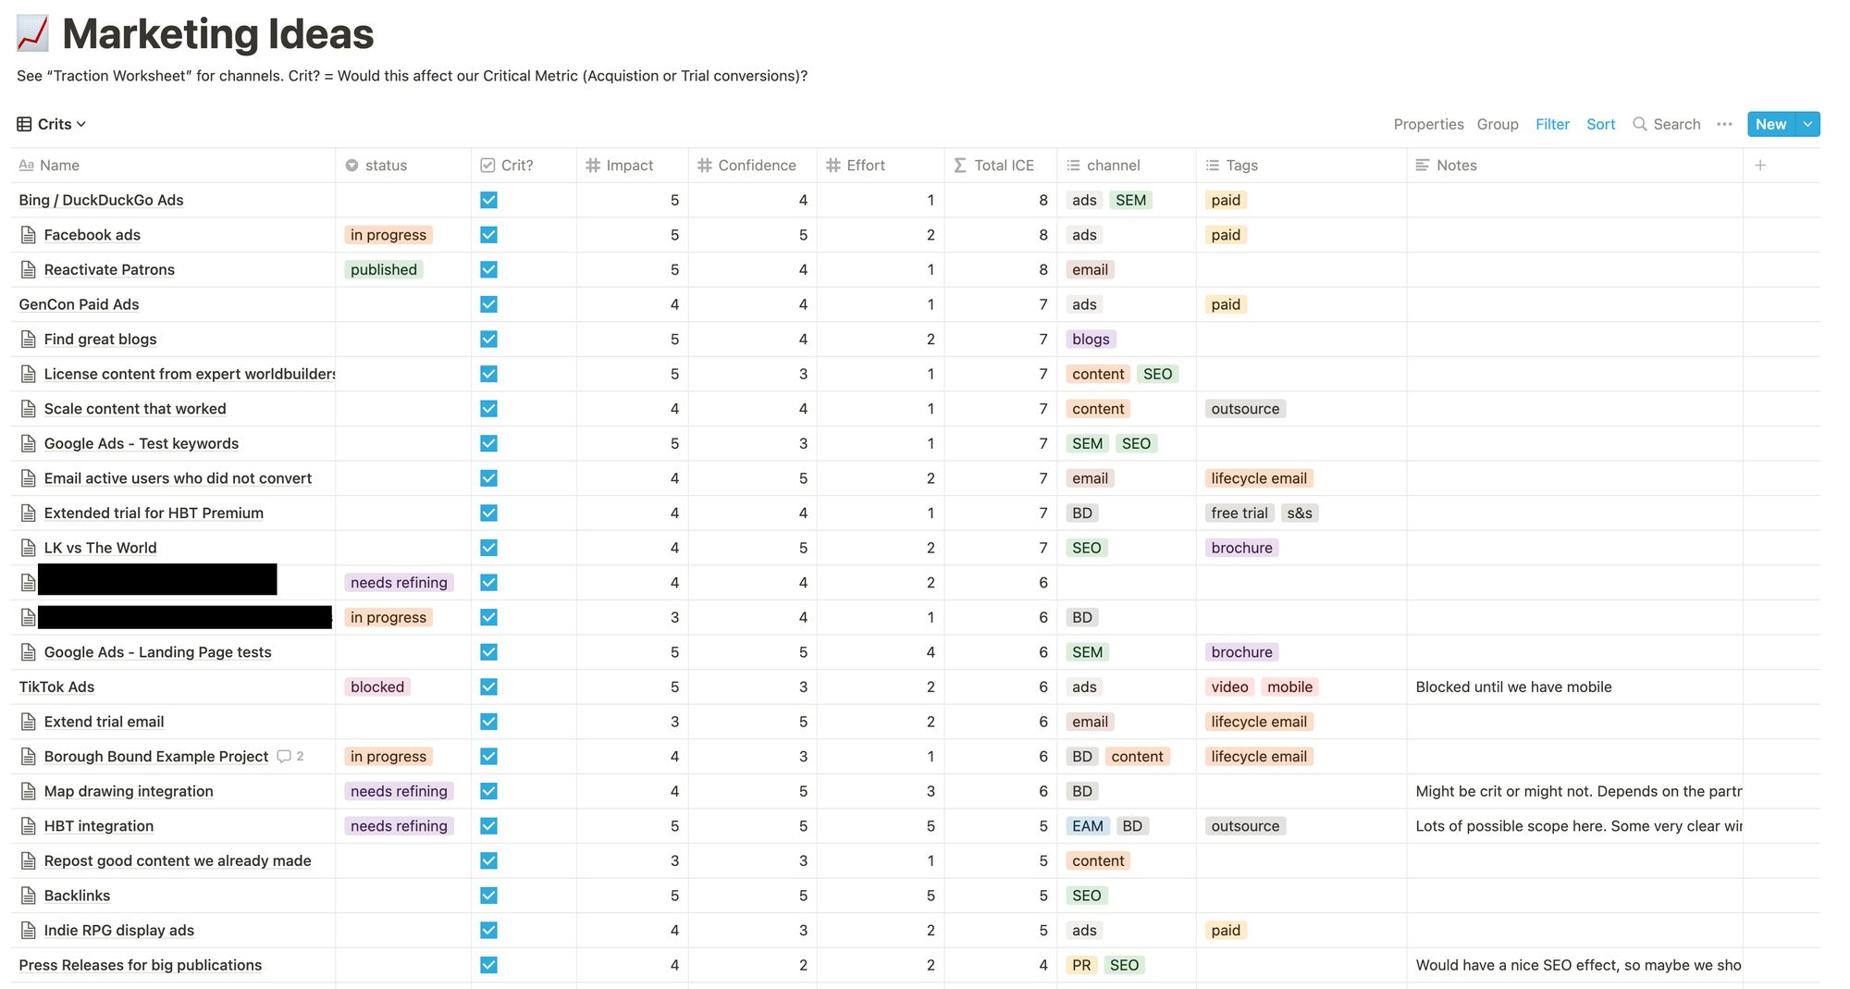This screenshot has height=989, width=1850.
Task: Open the three-dot more options menu
Action: [1724, 124]
